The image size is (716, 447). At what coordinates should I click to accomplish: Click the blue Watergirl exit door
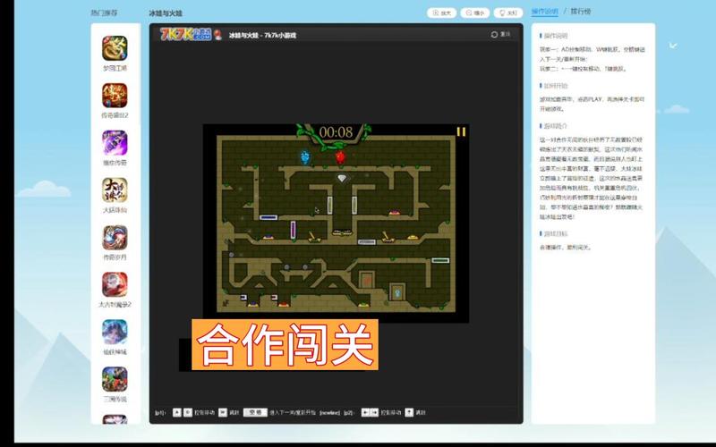pyautogui.click(x=396, y=292)
